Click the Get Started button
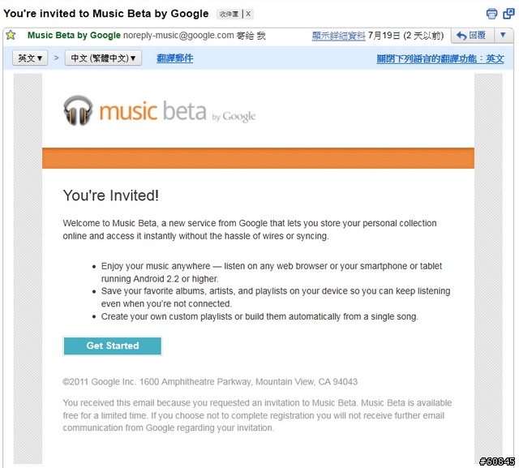519x468 pixels. tap(113, 346)
